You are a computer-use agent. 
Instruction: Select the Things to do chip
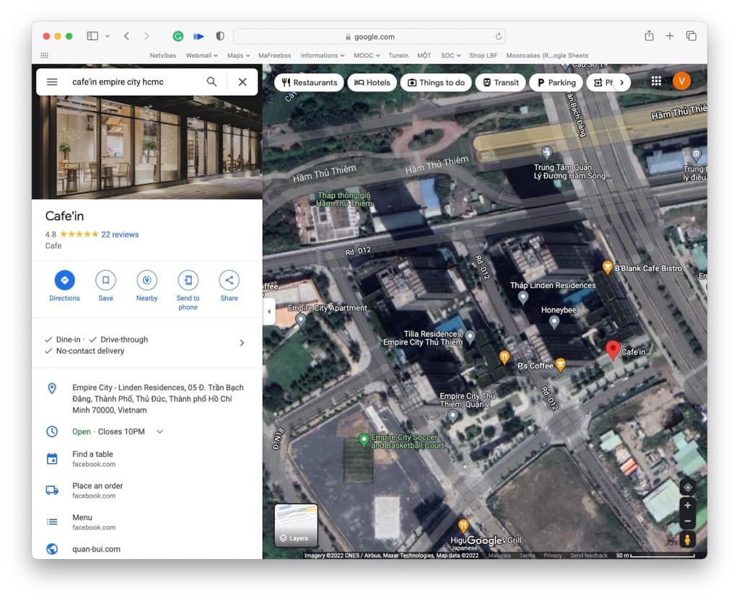[436, 82]
